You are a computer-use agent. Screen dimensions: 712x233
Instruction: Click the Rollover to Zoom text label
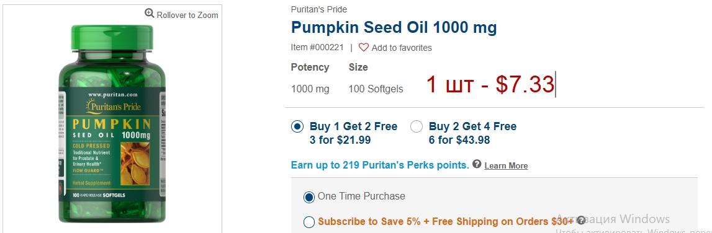187,15
